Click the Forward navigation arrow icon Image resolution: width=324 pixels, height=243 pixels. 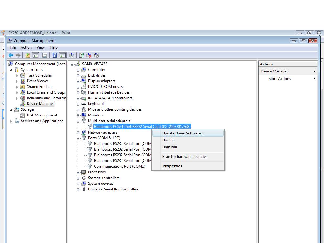18,54
